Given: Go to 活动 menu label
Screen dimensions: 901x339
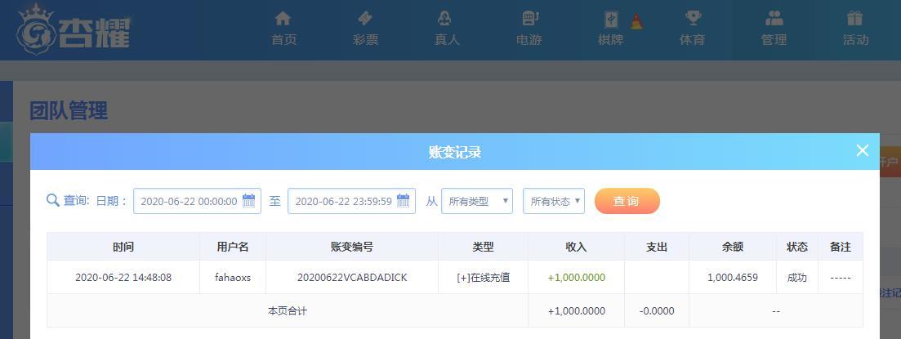Looking at the screenshot, I should click(855, 40).
